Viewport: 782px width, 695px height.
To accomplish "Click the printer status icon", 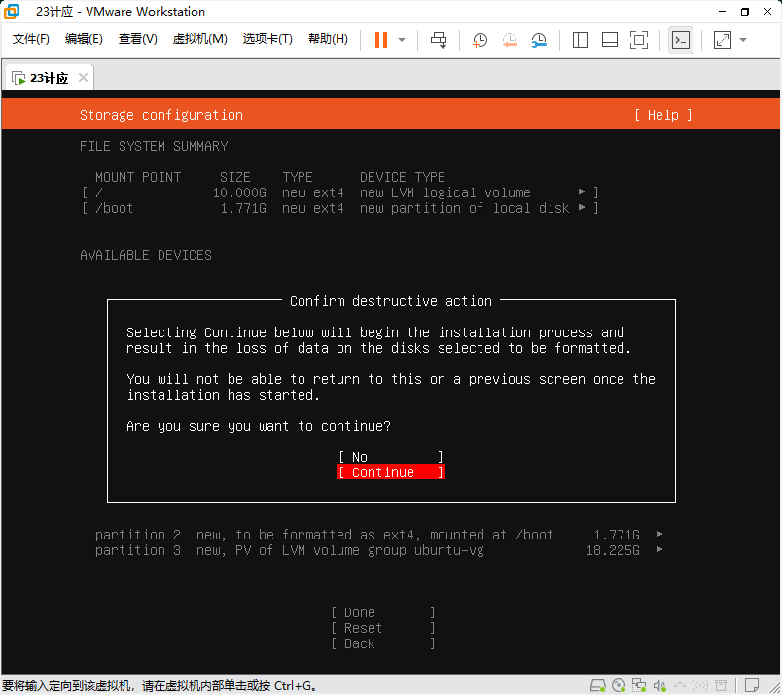I will pos(721,686).
